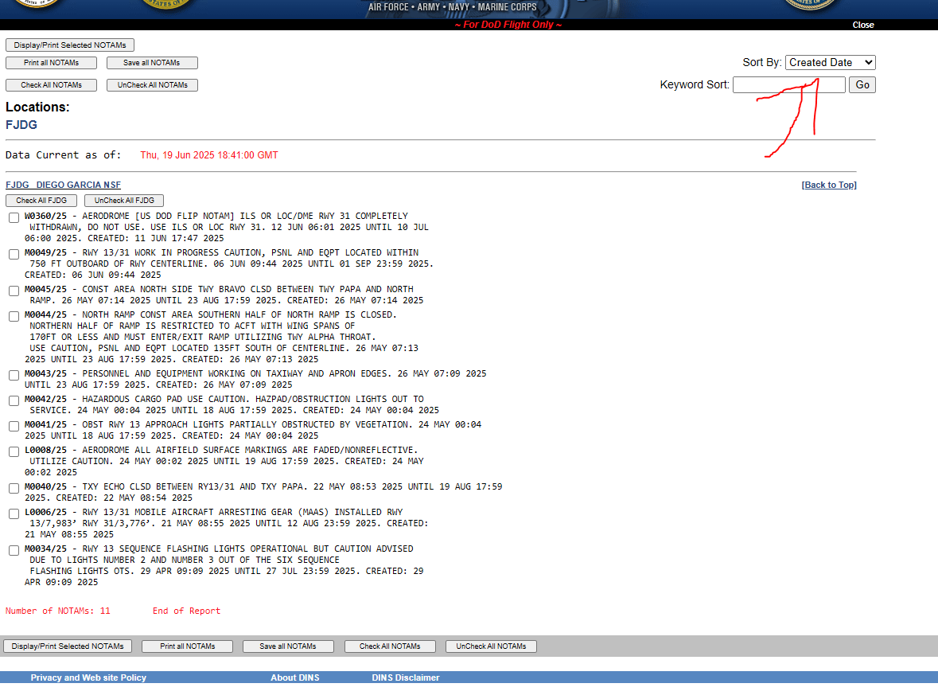
Task: Tick the W0360/25 NOTAM checkbox
Action: coord(14,218)
